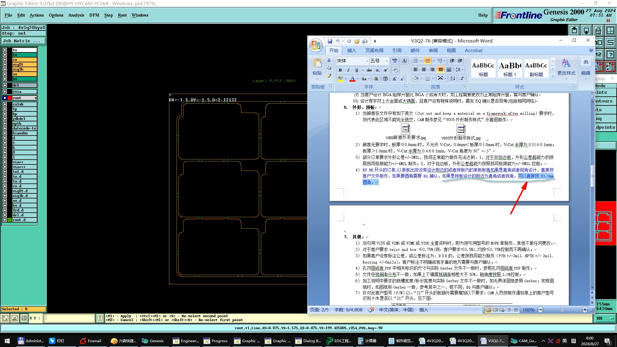Toggle checkbox for the biaozhu layer
Image resolution: width=617 pixels, height=347 pixels.
click(x=5, y=133)
